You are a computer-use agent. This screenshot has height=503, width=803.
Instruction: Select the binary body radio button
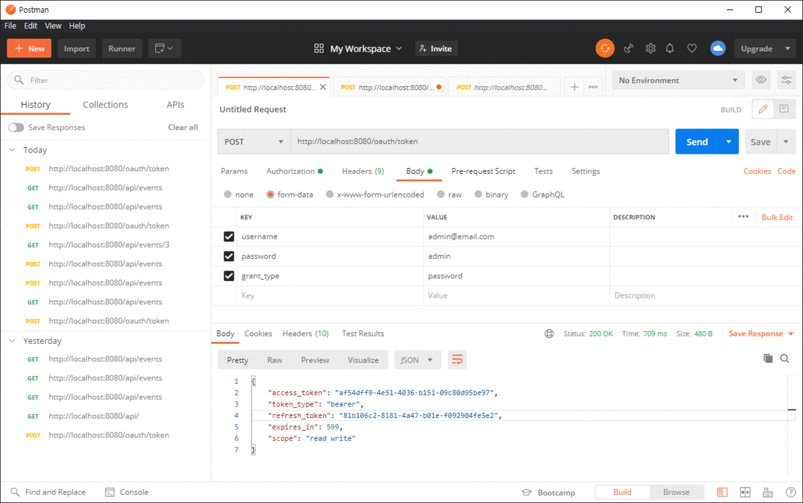point(478,195)
